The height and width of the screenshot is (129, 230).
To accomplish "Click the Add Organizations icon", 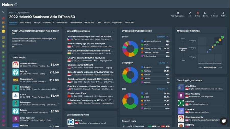I will (178, 13).
